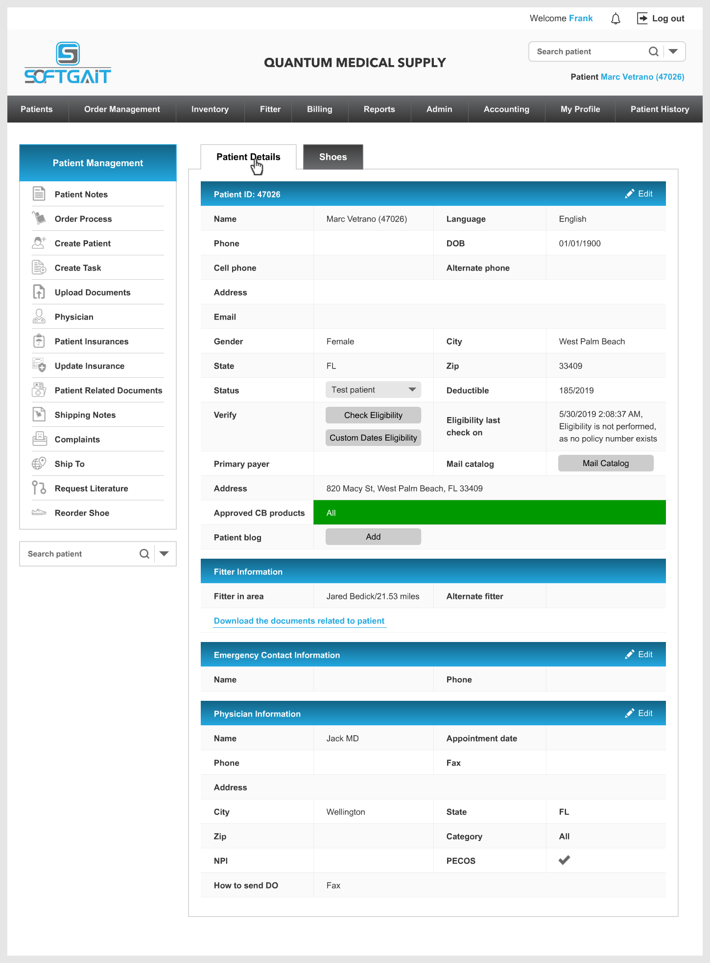Toggle the PECOS checkmark
This screenshot has width=710, height=963.
pyautogui.click(x=564, y=860)
